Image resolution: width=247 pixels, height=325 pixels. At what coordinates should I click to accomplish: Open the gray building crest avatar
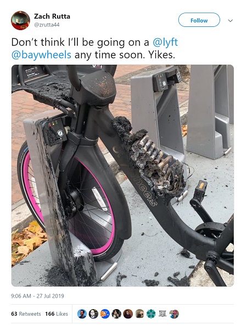point(162,314)
